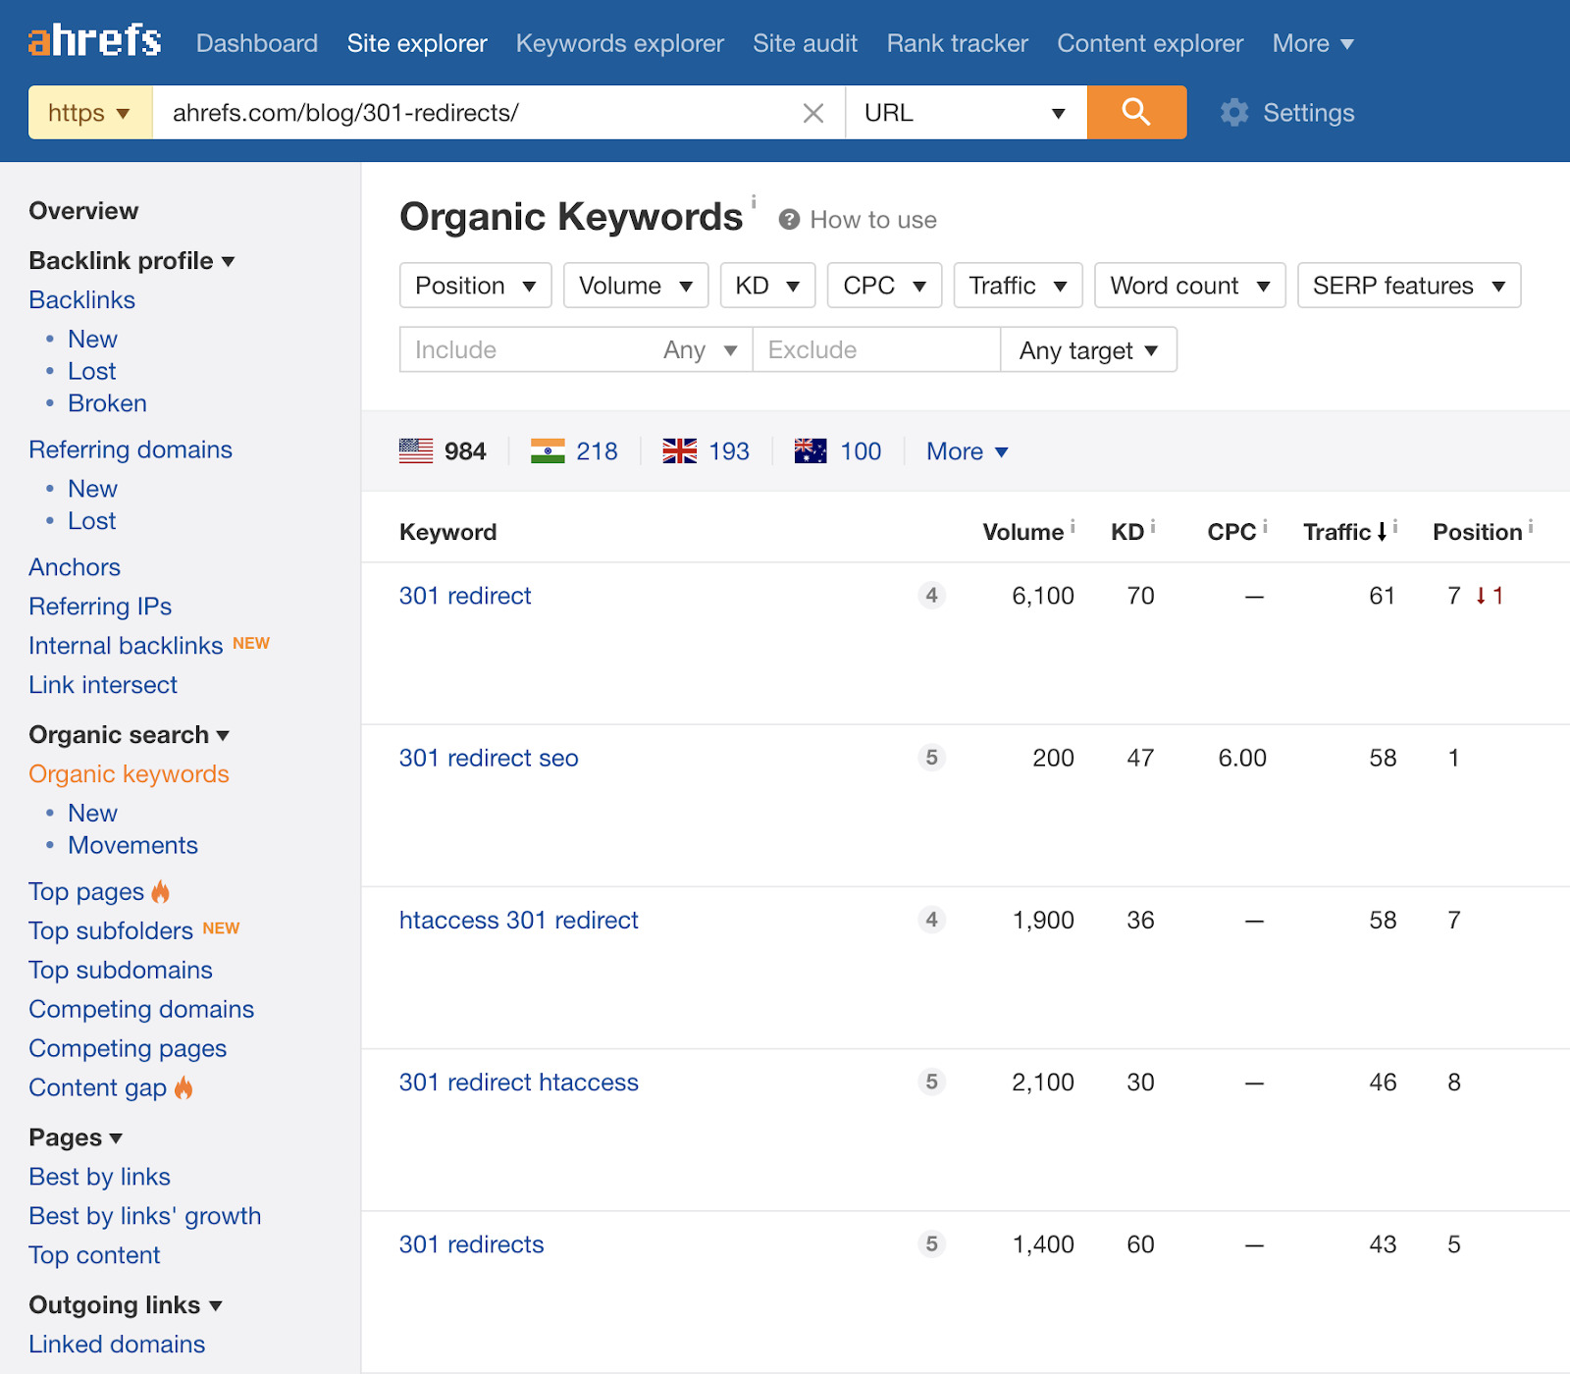Image resolution: width=1570 pixels, height=1374 pixels.
Task: Open Settings via the gear icon
Action: click(x=1234, y=113)
